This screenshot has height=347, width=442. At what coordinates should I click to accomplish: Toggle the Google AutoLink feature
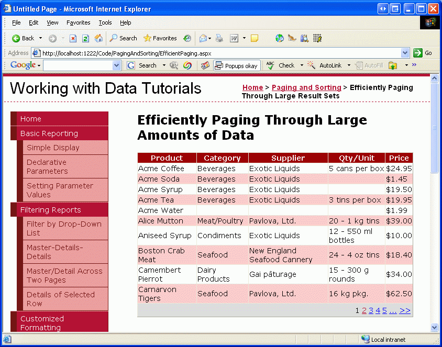(x=325, y=65)
